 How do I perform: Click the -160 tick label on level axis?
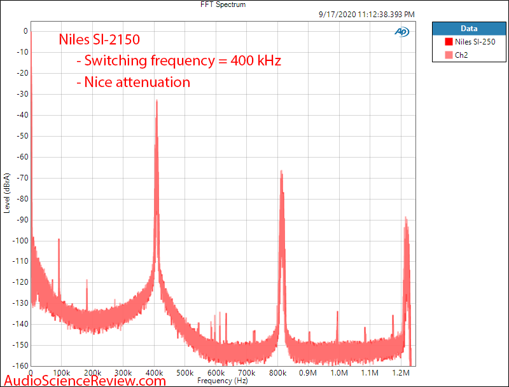click(20, 366)
